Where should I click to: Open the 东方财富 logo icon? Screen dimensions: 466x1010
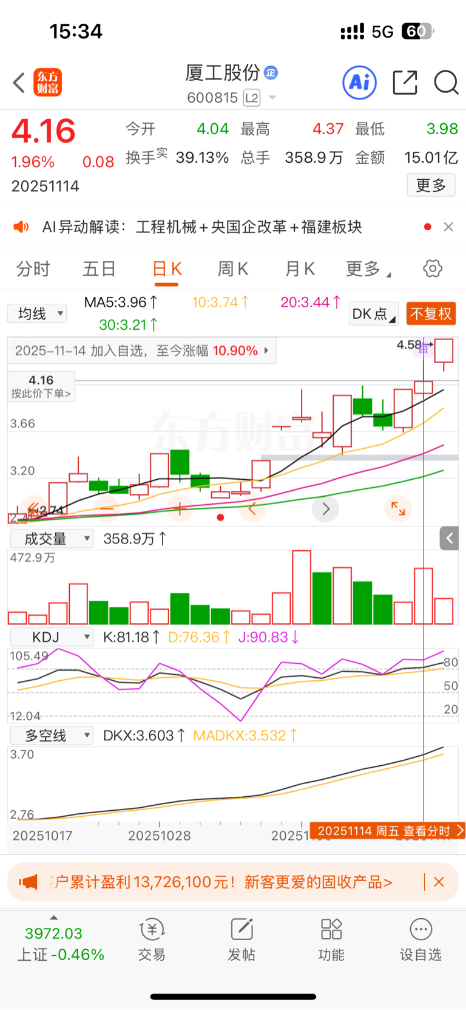coord(47,83)
